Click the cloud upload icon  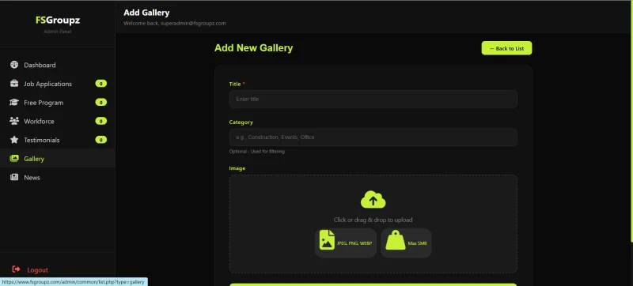point(373,200)
